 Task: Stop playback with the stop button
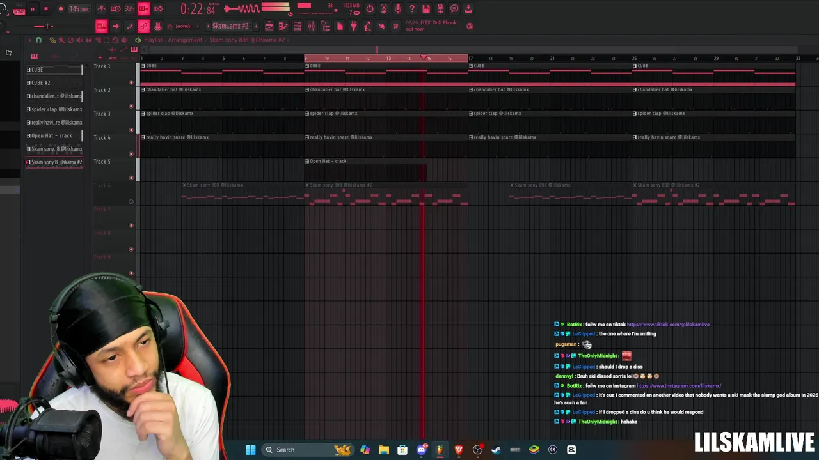pos(46,9)
